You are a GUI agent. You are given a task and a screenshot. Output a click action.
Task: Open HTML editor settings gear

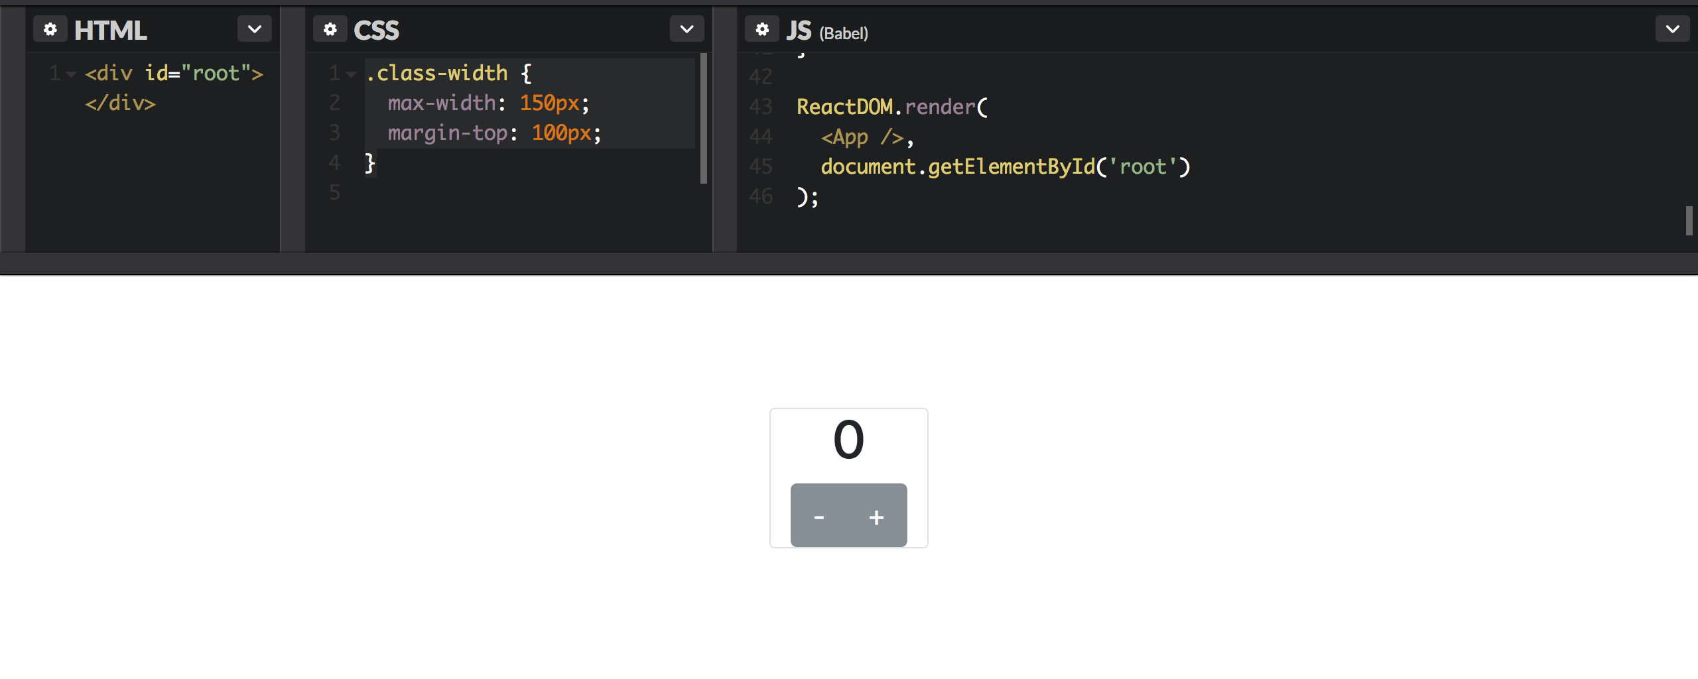pyautogui.click(x=50, y=30)
